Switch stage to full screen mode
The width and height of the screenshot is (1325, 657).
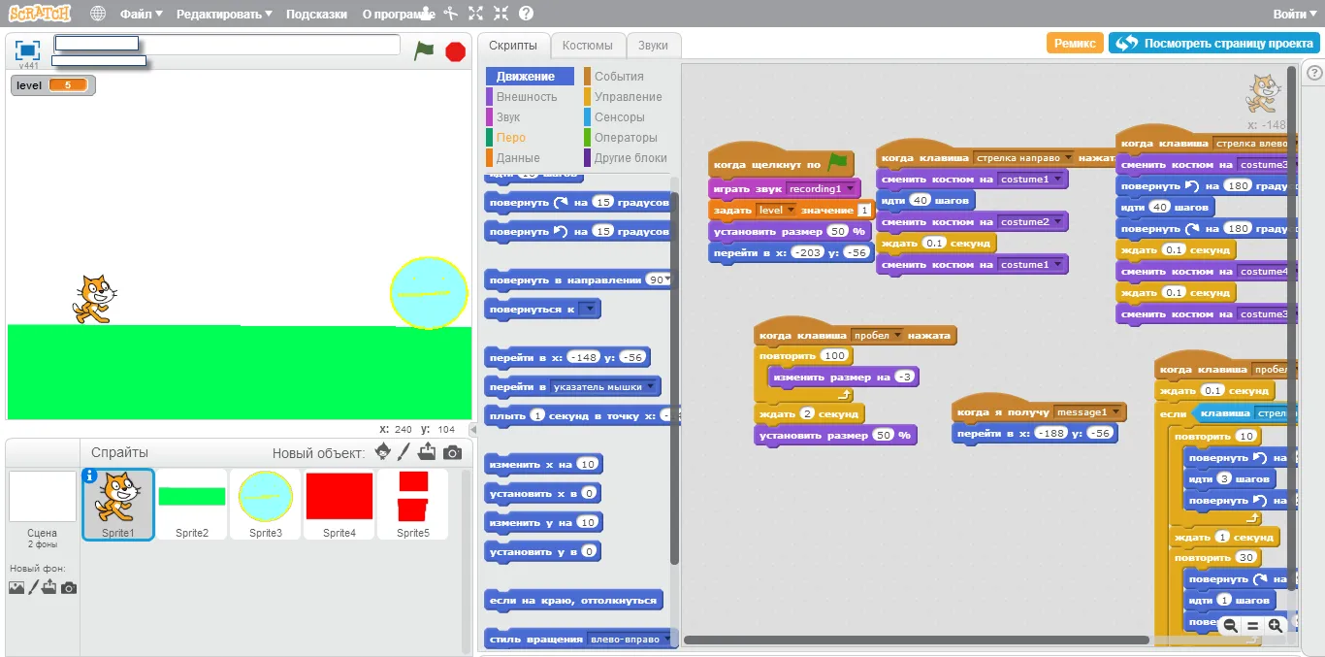(27, 50)
